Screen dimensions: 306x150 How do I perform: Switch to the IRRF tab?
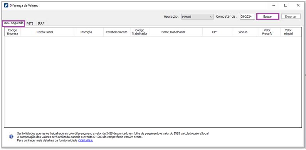(x=41, y=23)
